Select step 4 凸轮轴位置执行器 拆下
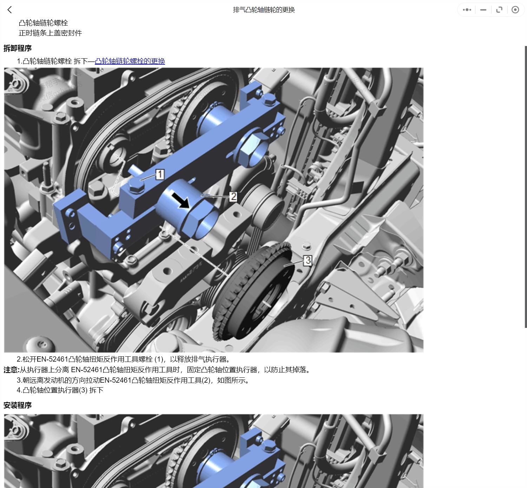The image size is (527, 488). 60,390
